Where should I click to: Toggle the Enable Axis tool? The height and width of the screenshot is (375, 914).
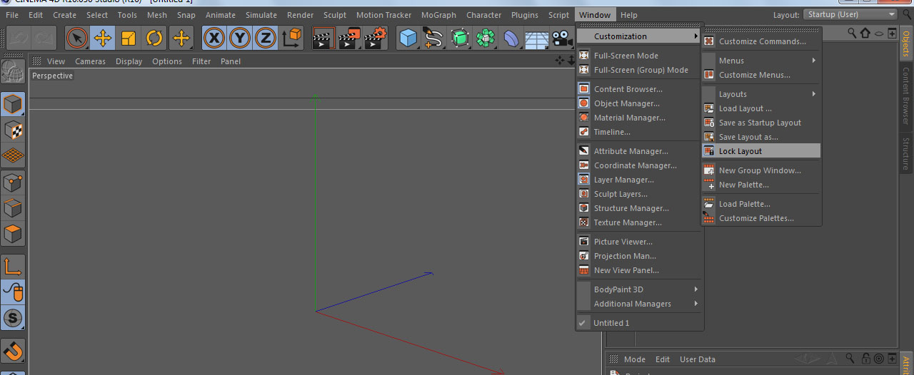pos(13,267)
